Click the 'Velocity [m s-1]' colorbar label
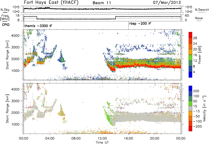 point(204,108)
